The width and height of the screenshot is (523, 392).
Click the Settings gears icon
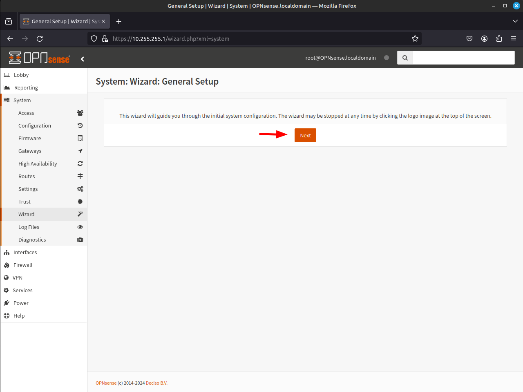point(80,189)
